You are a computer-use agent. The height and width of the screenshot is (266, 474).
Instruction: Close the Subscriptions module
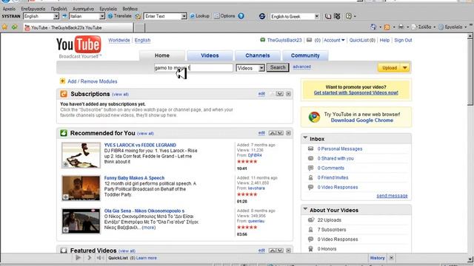[x=288, y=94]
